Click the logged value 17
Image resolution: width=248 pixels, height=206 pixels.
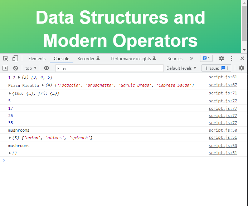click(x=10, y=108)
